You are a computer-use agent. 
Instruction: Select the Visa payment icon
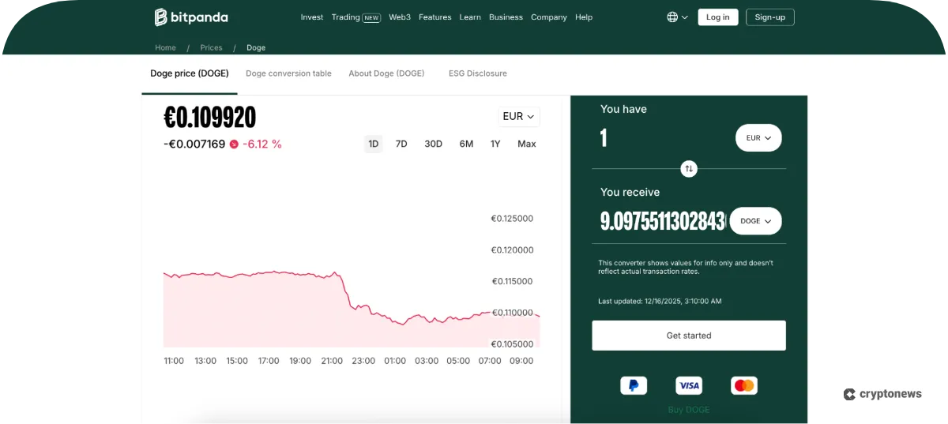coord(689,385)
